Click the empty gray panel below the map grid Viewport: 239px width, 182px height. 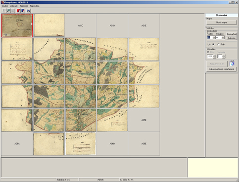[94, 168]
